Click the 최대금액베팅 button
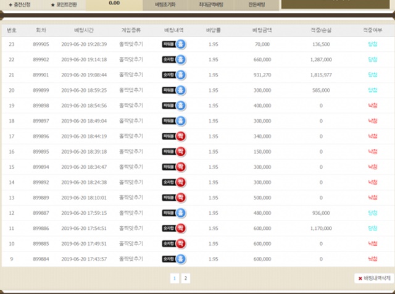The height and width of the screenshot is (294, 395). click(x=211, y=5)
